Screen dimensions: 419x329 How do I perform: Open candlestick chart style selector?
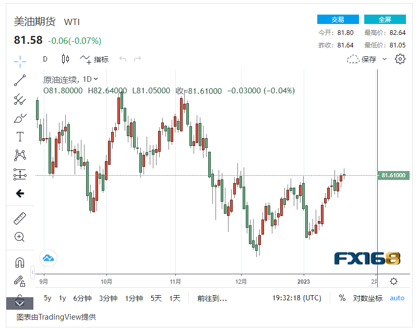pyautogui.click(x=65, y=59)
